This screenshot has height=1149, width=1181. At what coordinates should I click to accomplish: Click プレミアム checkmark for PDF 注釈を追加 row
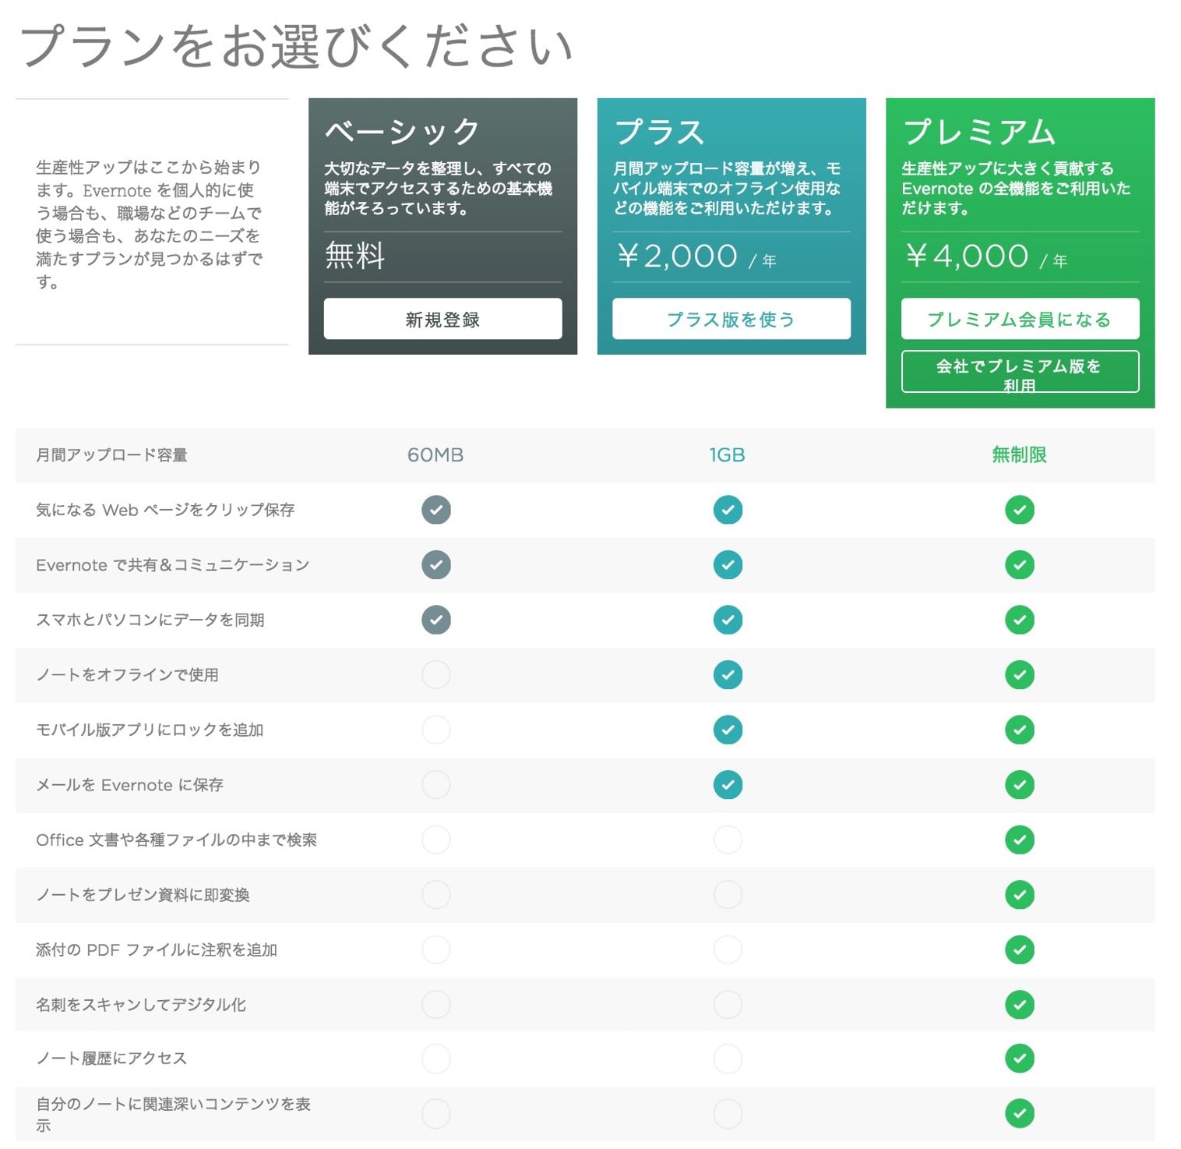1020,949
